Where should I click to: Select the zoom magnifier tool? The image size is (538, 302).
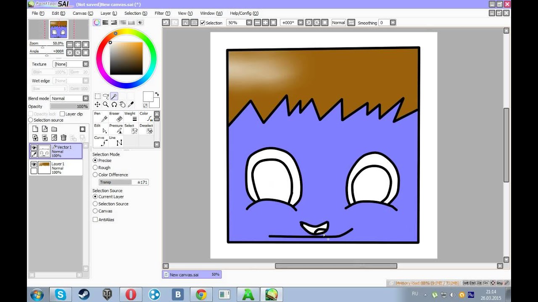(105, 104)
